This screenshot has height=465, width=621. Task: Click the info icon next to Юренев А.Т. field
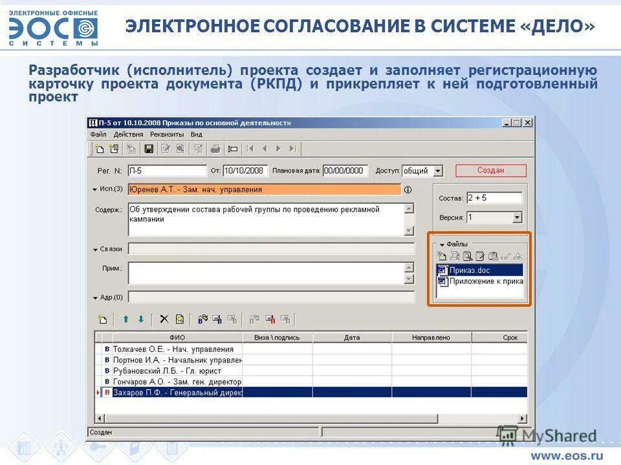click(408, 190)
